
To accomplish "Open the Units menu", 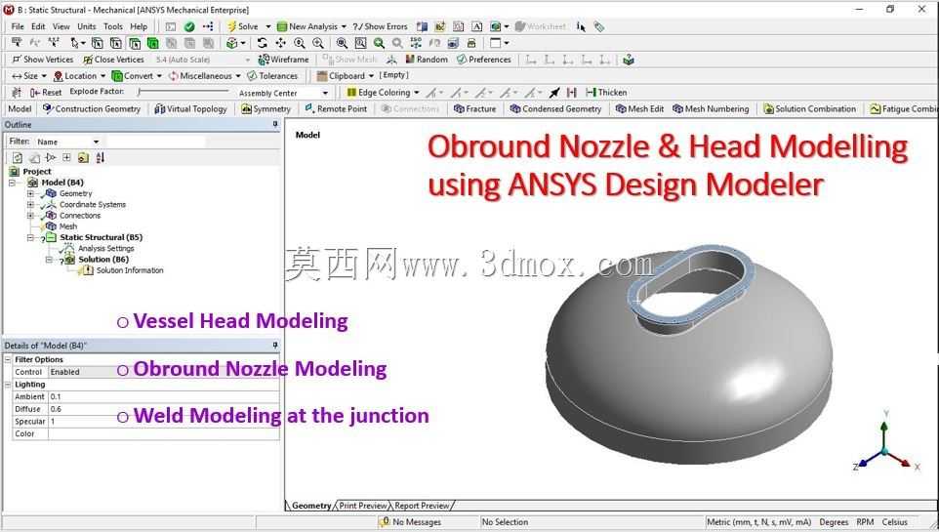I will tap(86, 26).
